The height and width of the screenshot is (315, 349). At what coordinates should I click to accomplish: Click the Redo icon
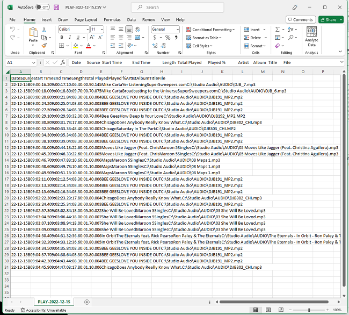click(x=13, y=37)
